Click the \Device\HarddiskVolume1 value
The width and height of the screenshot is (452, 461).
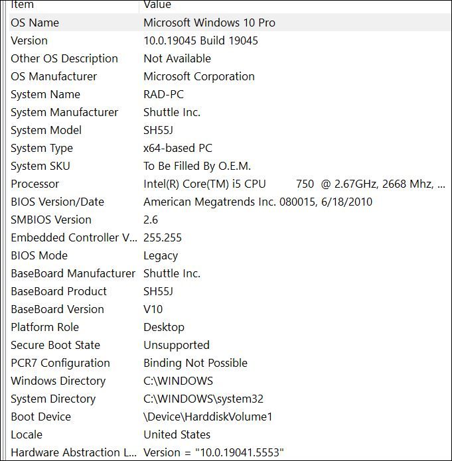[x=208, y=417]
